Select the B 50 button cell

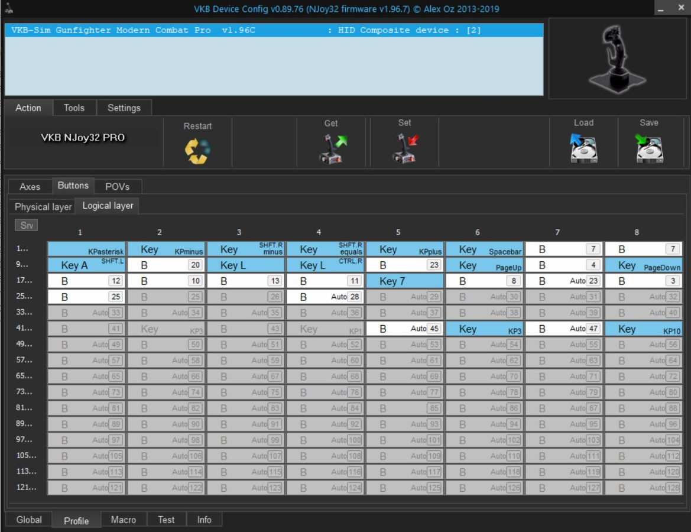coord(166,344)
